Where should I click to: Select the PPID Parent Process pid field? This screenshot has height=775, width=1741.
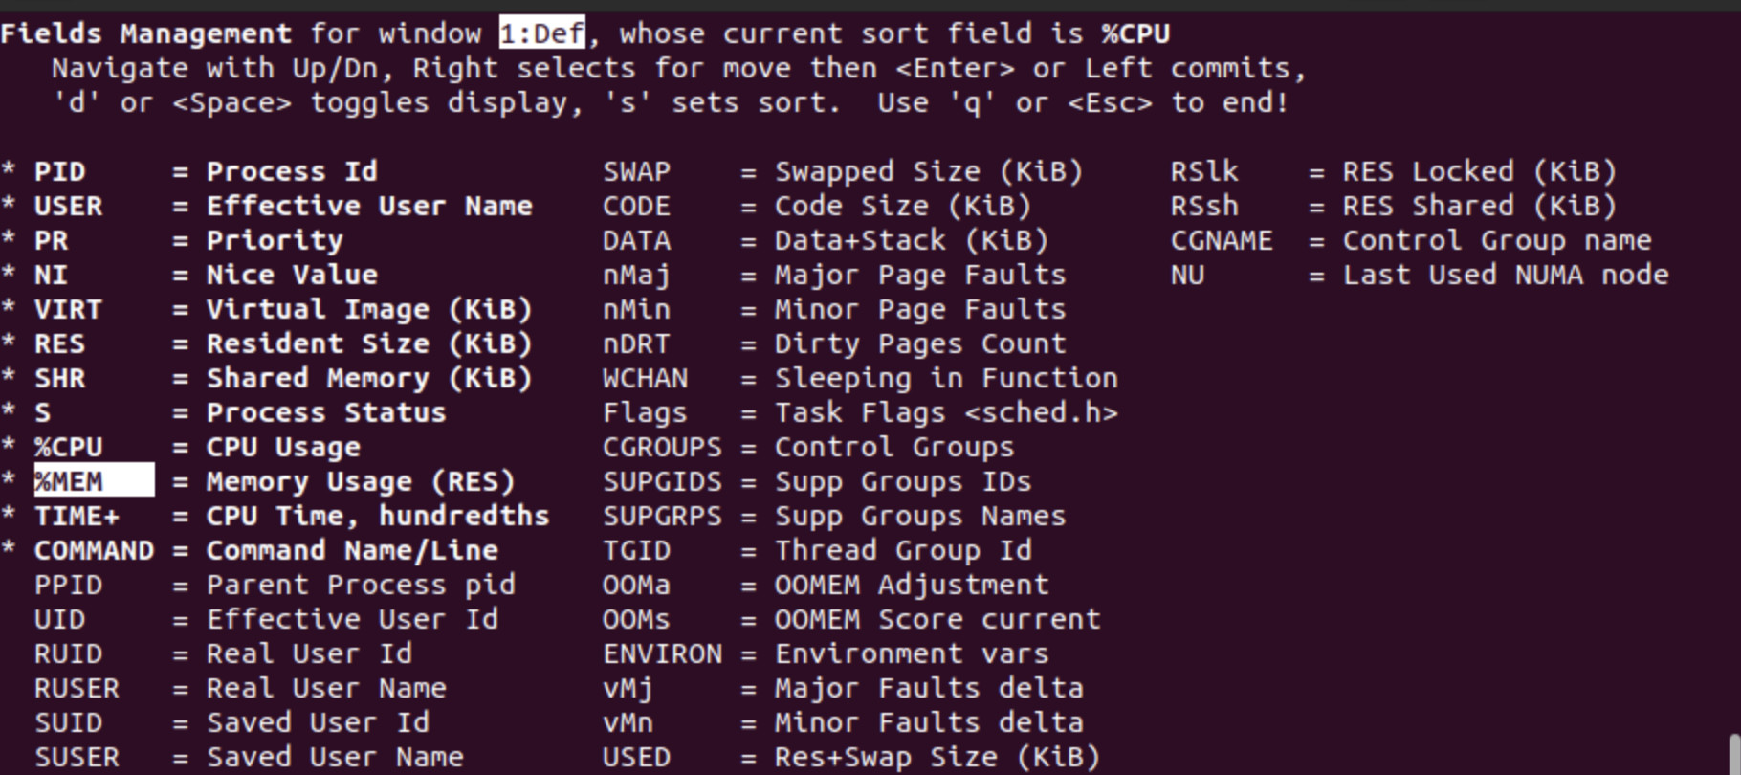point(68,585)
